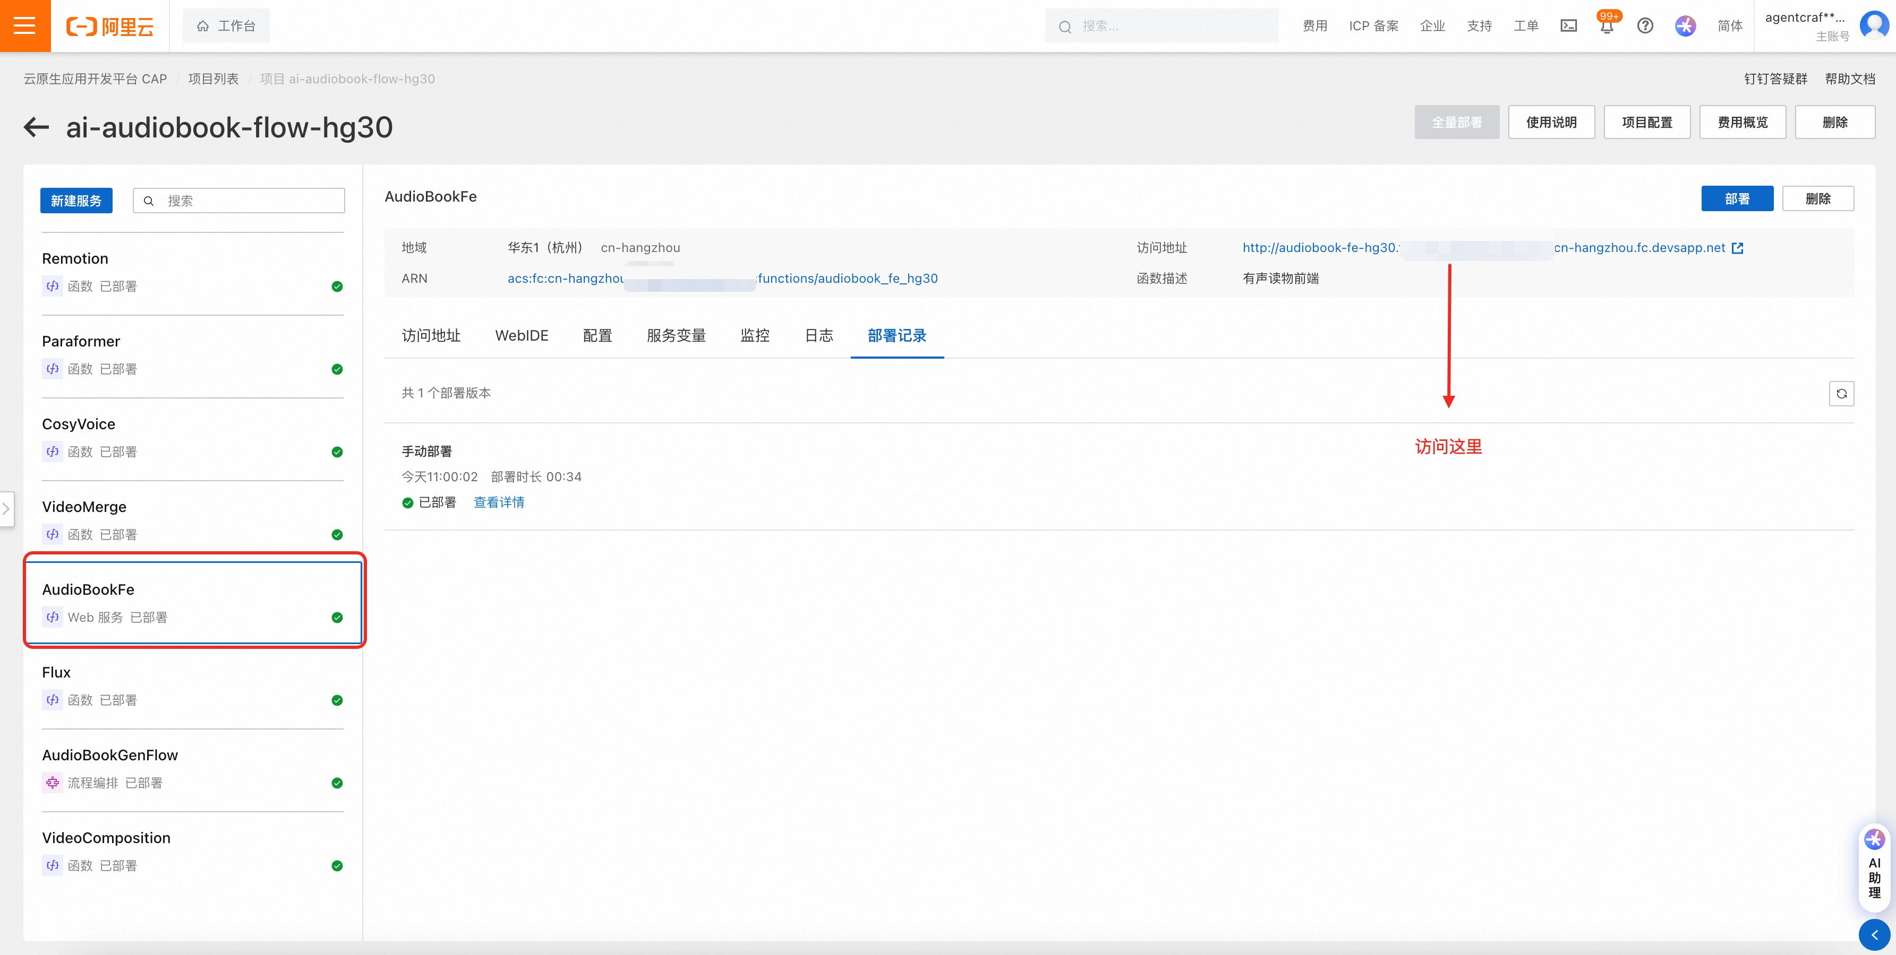Open 查看详情 for the deployment
The image size is (1896, 955).
(499, 502)
